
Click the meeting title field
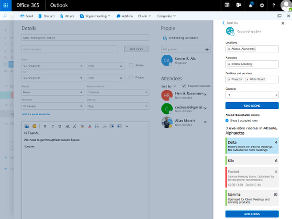pyautogui.click(x=86, y=37)
